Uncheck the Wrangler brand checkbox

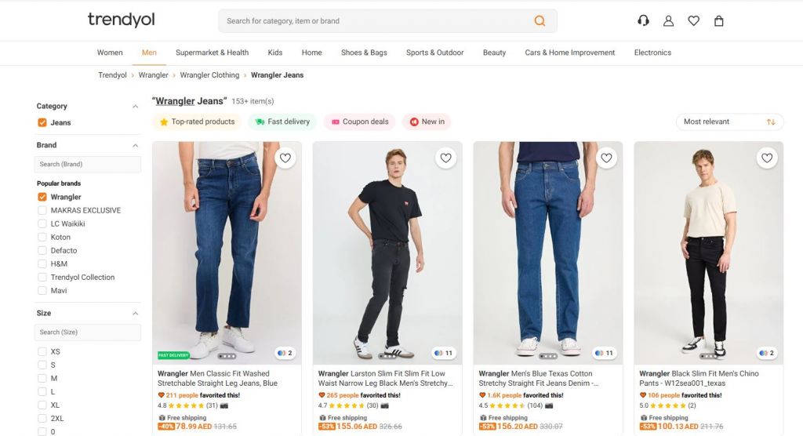42,197
